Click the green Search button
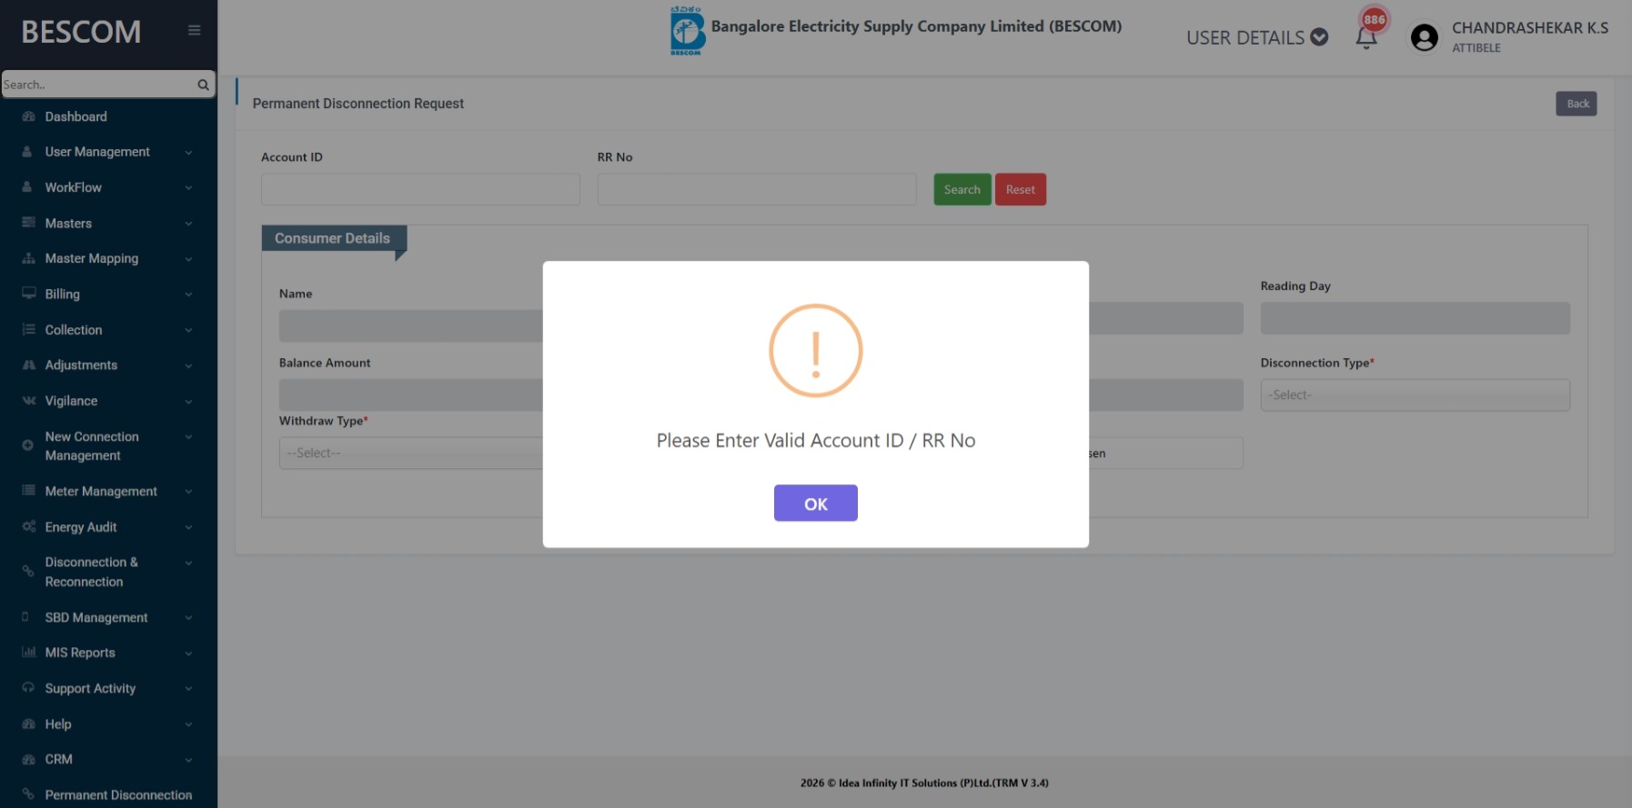Viewport: 1632px width, 808px height. (962, 189)
